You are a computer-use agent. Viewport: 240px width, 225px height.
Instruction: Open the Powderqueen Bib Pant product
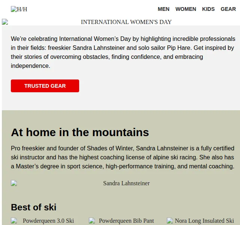[126, 221]
